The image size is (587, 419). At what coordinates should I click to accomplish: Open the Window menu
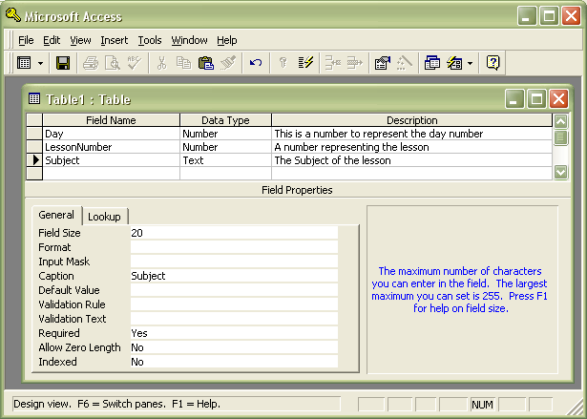tap(189, 40)
